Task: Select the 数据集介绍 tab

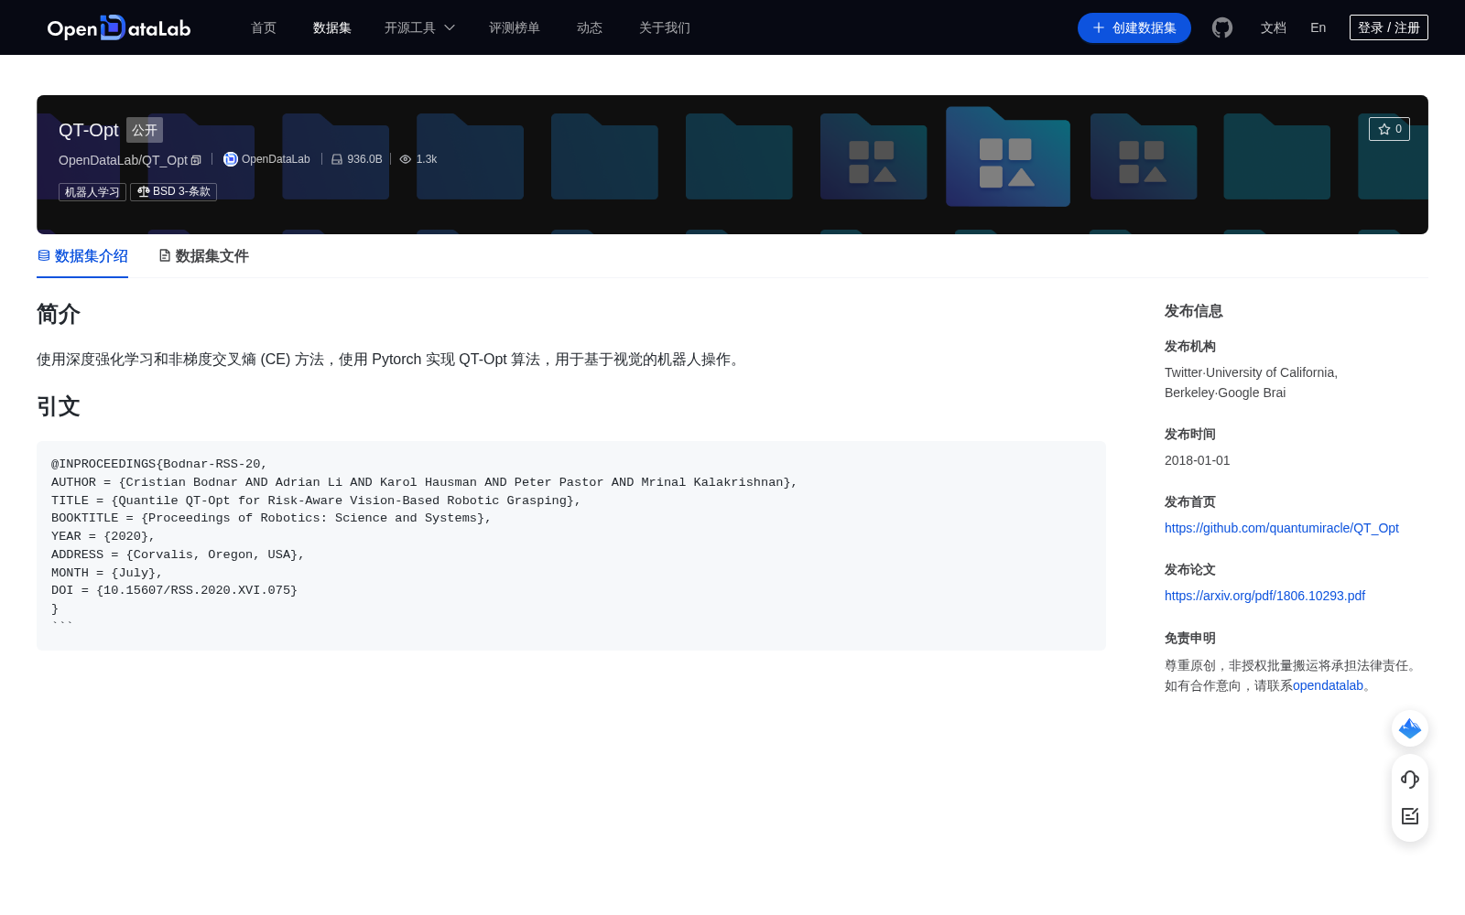Action: [x=82, y=256]
